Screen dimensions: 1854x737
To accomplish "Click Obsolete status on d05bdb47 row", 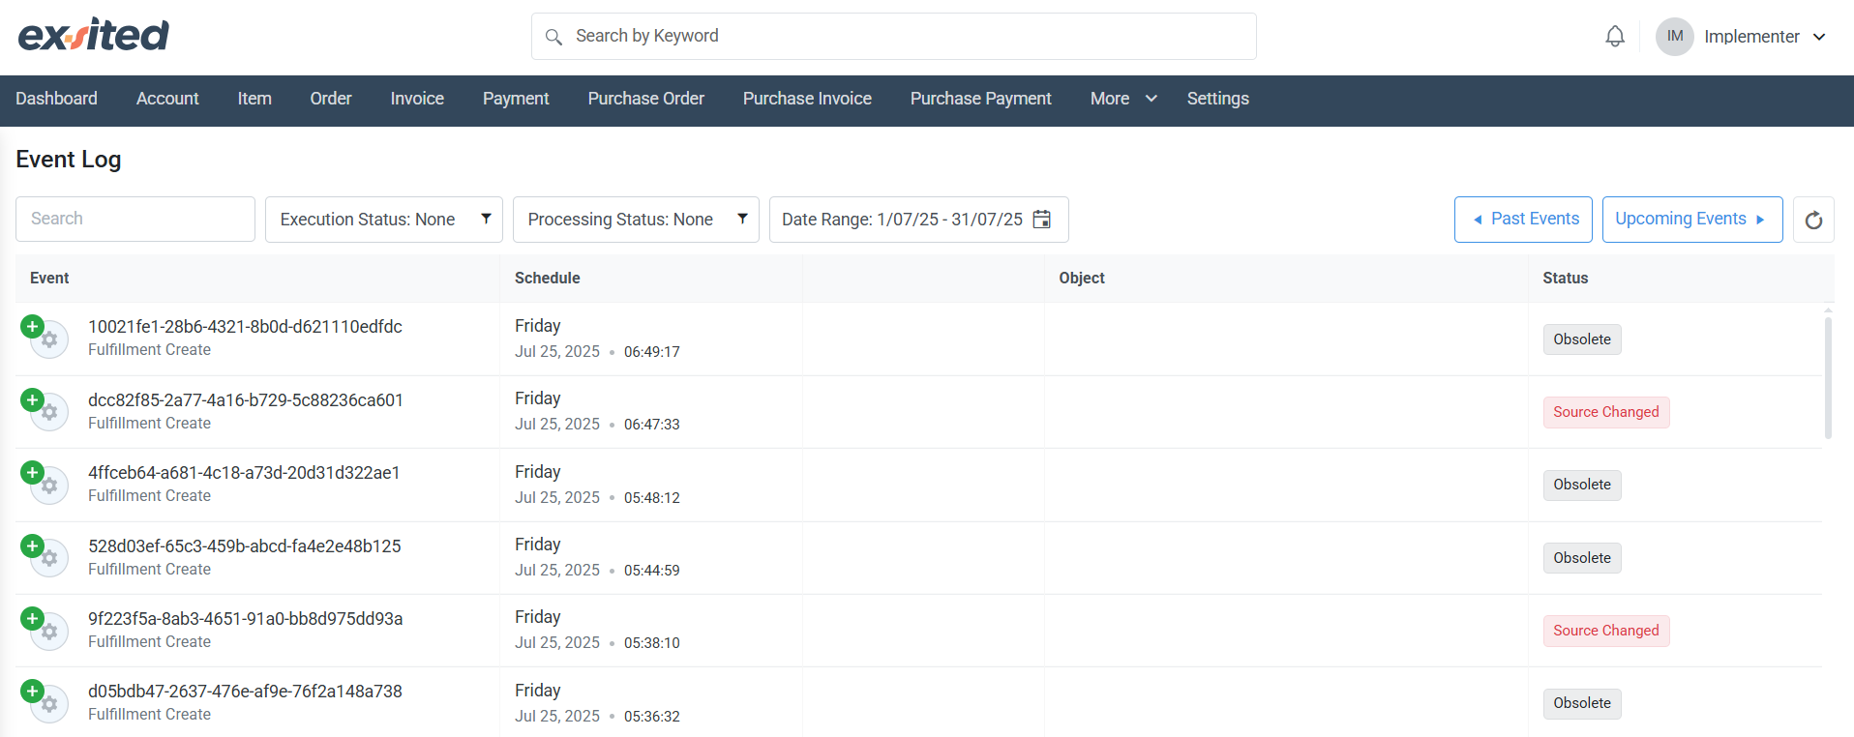I will [x=1582, y=703].
